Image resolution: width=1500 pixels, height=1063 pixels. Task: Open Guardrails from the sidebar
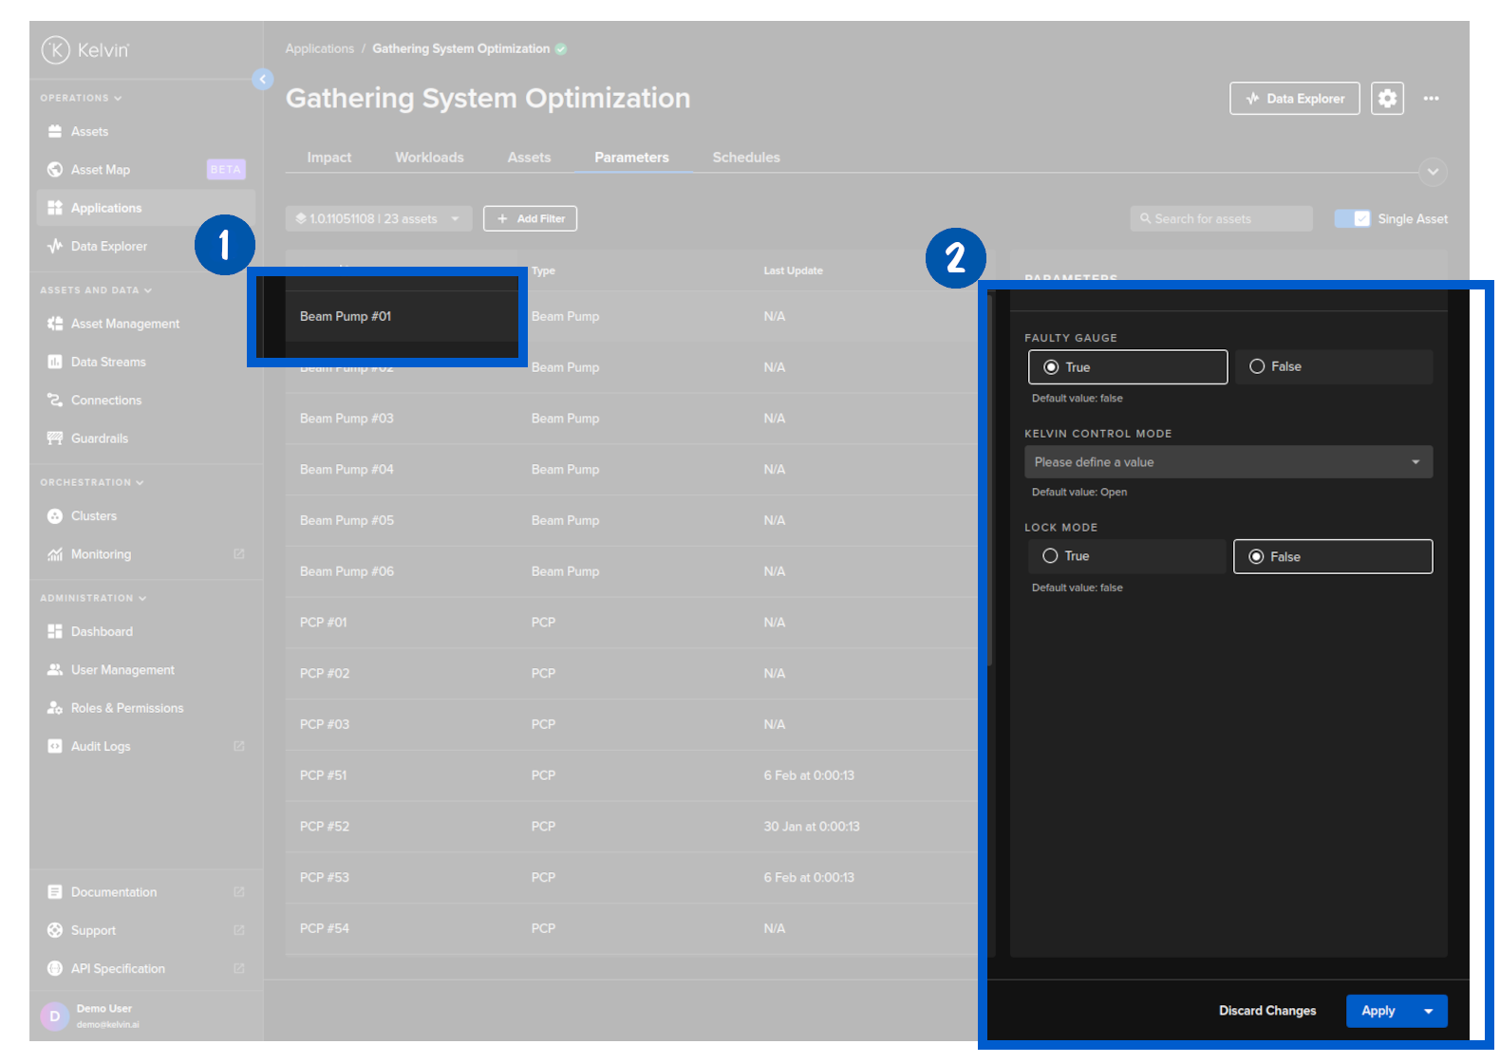point(100,438)
